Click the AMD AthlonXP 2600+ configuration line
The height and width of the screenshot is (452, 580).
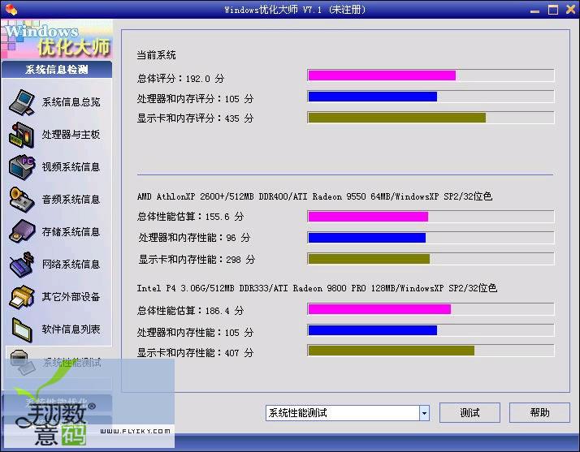tap(314, 196)
